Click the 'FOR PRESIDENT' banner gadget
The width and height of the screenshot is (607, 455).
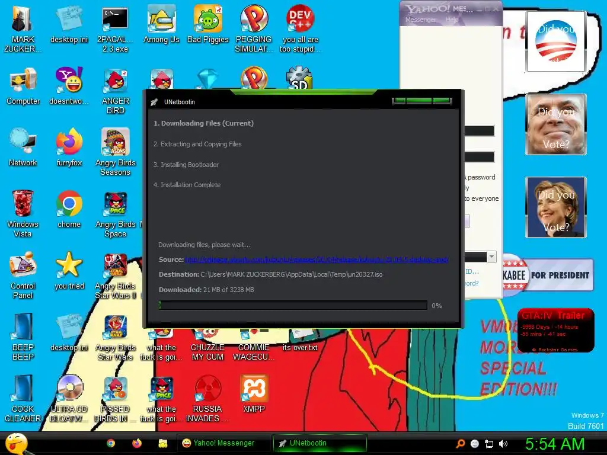(x=548, y=275)
